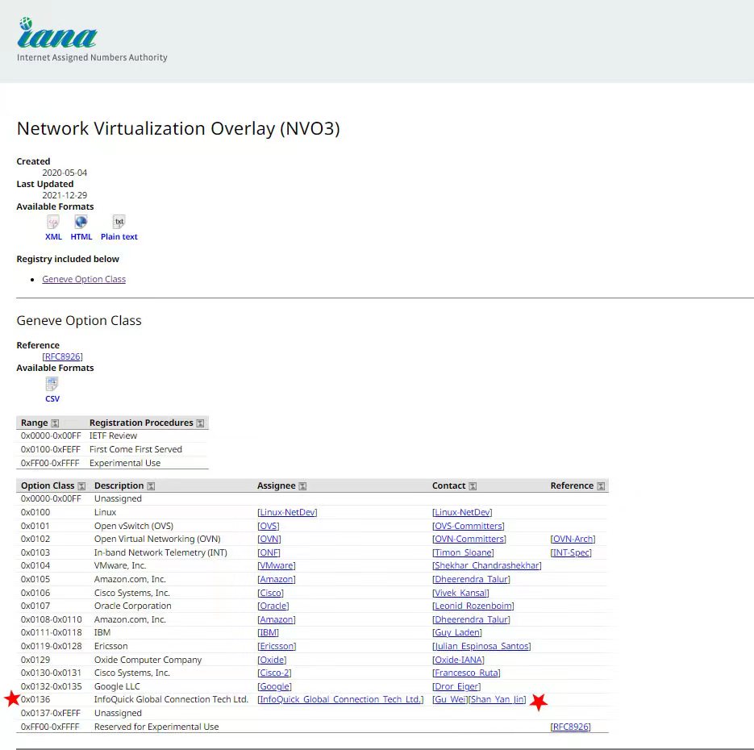Select the Gu Wei contact link
Image resolution: width=754 pixels, height=750 pixels.
pyautogui.click(x=450, y=699)
